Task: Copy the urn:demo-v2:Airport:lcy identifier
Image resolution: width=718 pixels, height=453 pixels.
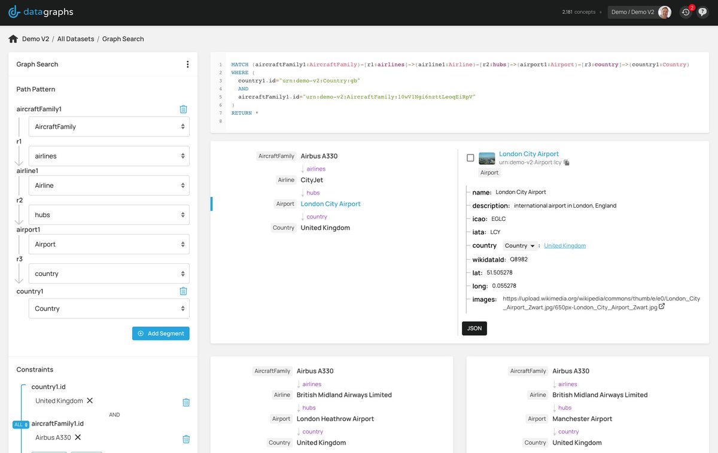Action: pyautogui.click(x=567, y=163)
